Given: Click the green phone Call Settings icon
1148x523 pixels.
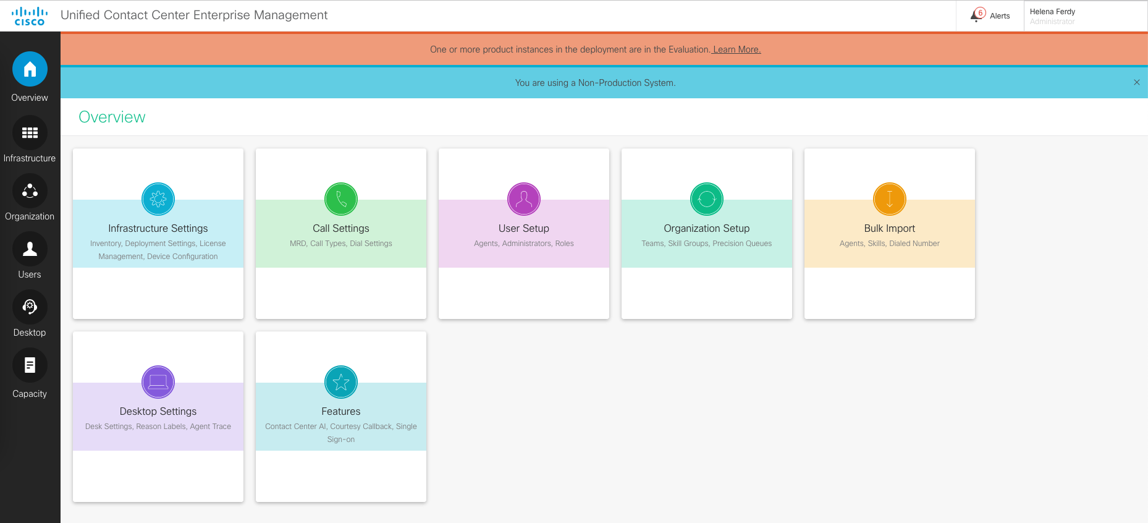Looking at the screenshot, I should tap(341, 199).
